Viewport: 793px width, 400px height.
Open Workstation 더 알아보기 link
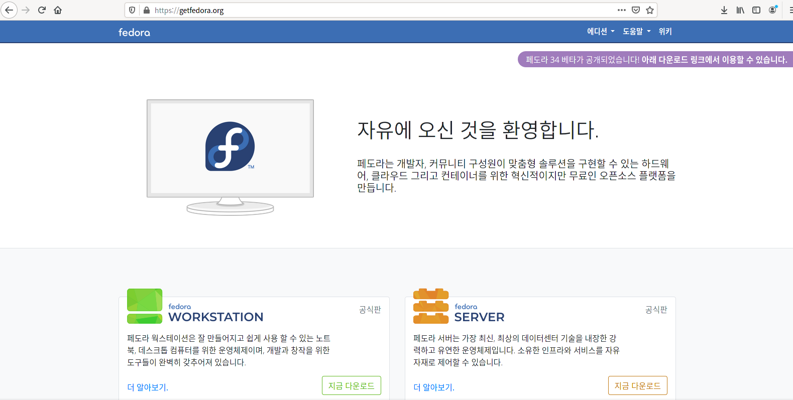148,387
